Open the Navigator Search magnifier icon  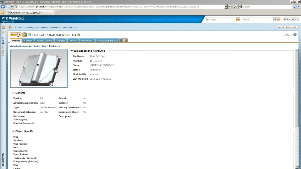3,32
